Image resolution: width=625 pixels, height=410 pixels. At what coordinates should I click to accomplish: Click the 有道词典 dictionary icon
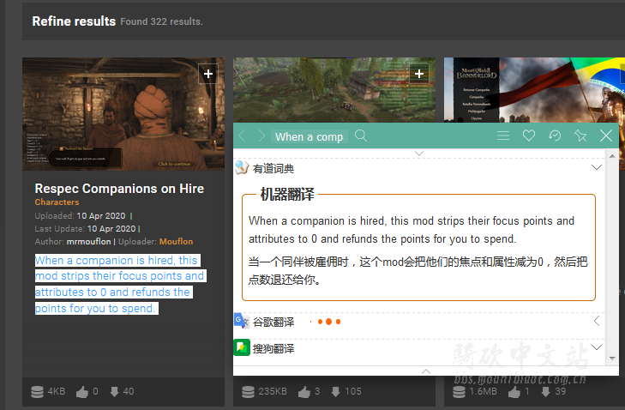(242, 167)
